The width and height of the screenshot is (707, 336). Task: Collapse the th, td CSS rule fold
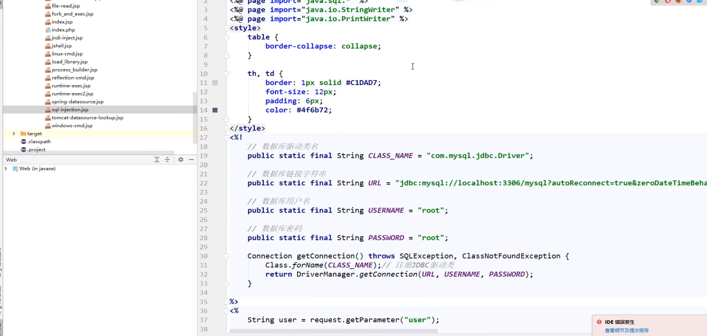(226, 74)
